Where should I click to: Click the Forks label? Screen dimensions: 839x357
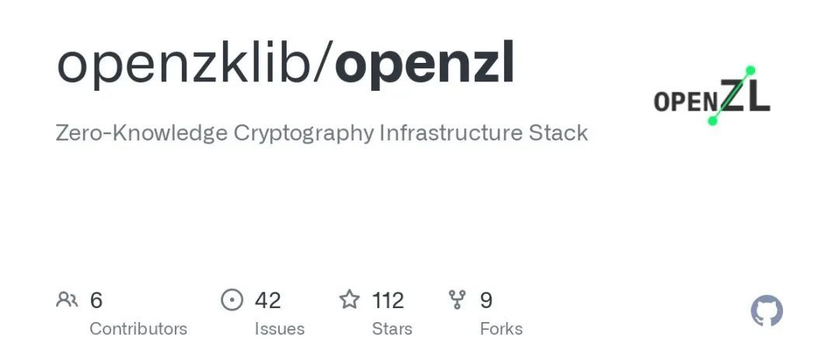501,328
